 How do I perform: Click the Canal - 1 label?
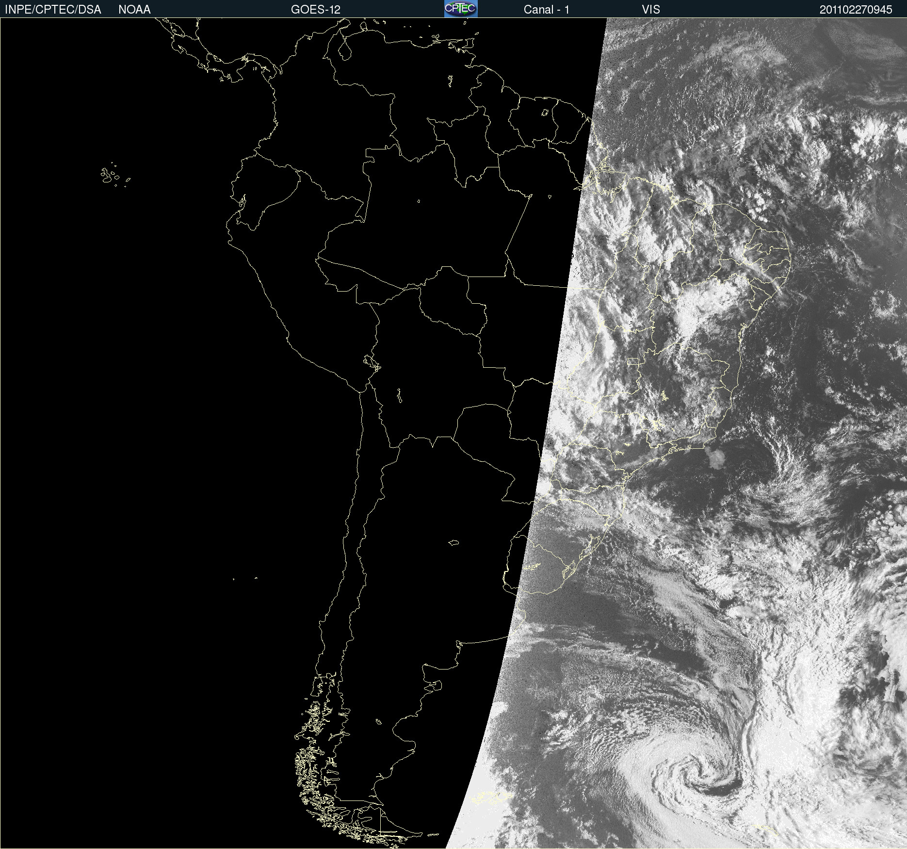[x=546, y=10]
